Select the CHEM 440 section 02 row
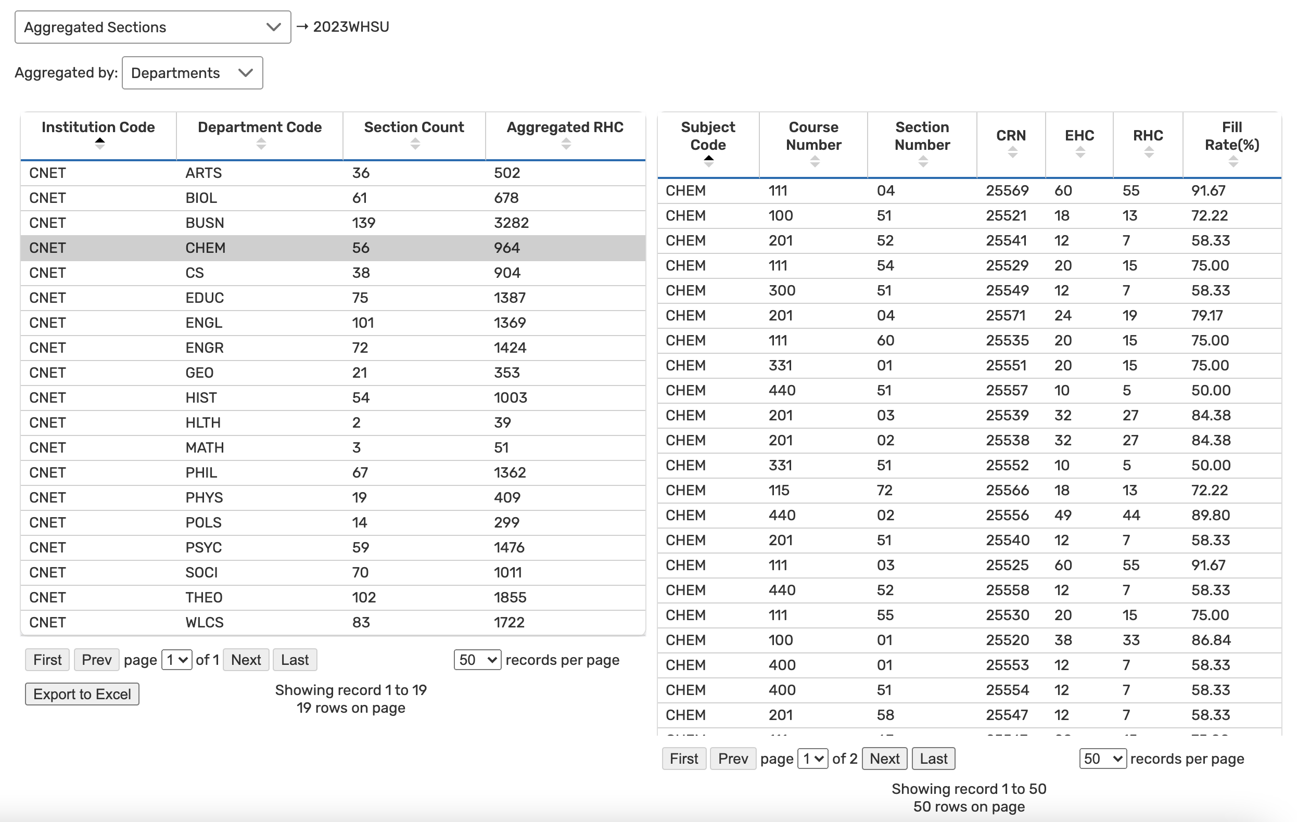 tap(969, 515)
